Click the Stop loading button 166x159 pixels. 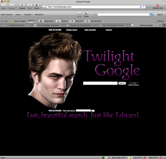29,5
